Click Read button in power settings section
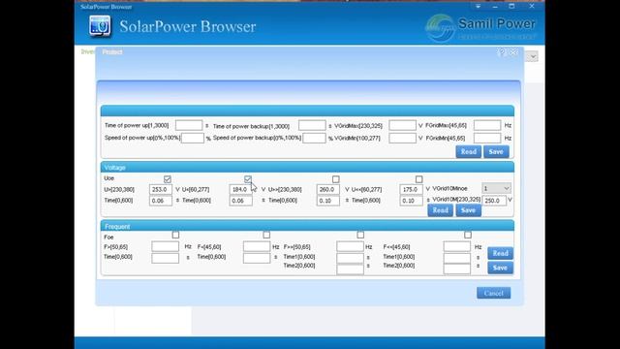The image size is (620, 349). [469, 151]
